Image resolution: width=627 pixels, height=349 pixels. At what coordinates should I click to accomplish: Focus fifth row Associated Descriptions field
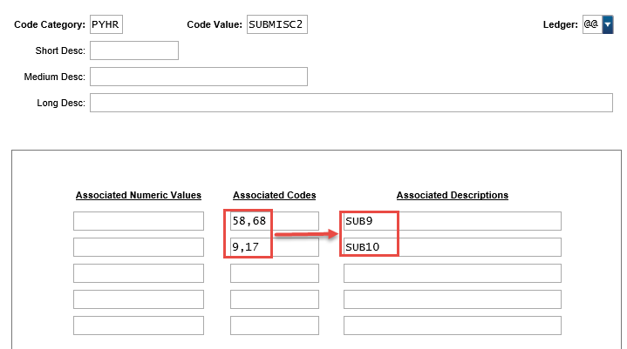pos(452,326)
